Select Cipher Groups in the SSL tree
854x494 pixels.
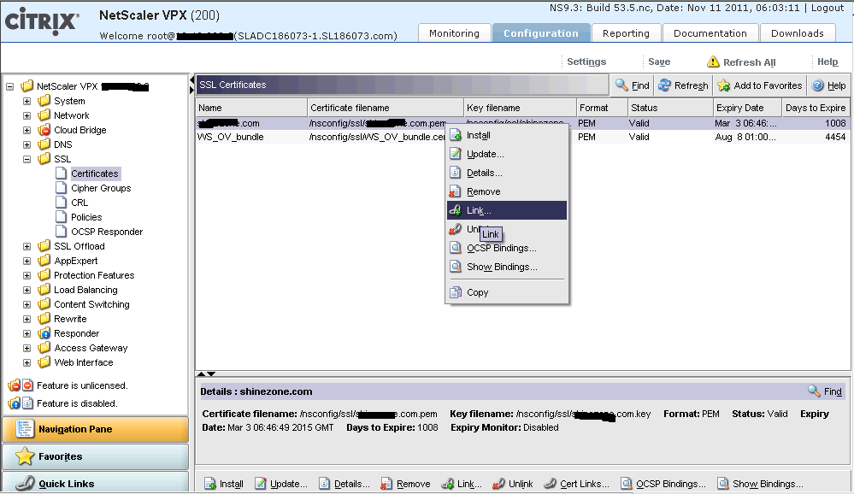click(100, 188)
